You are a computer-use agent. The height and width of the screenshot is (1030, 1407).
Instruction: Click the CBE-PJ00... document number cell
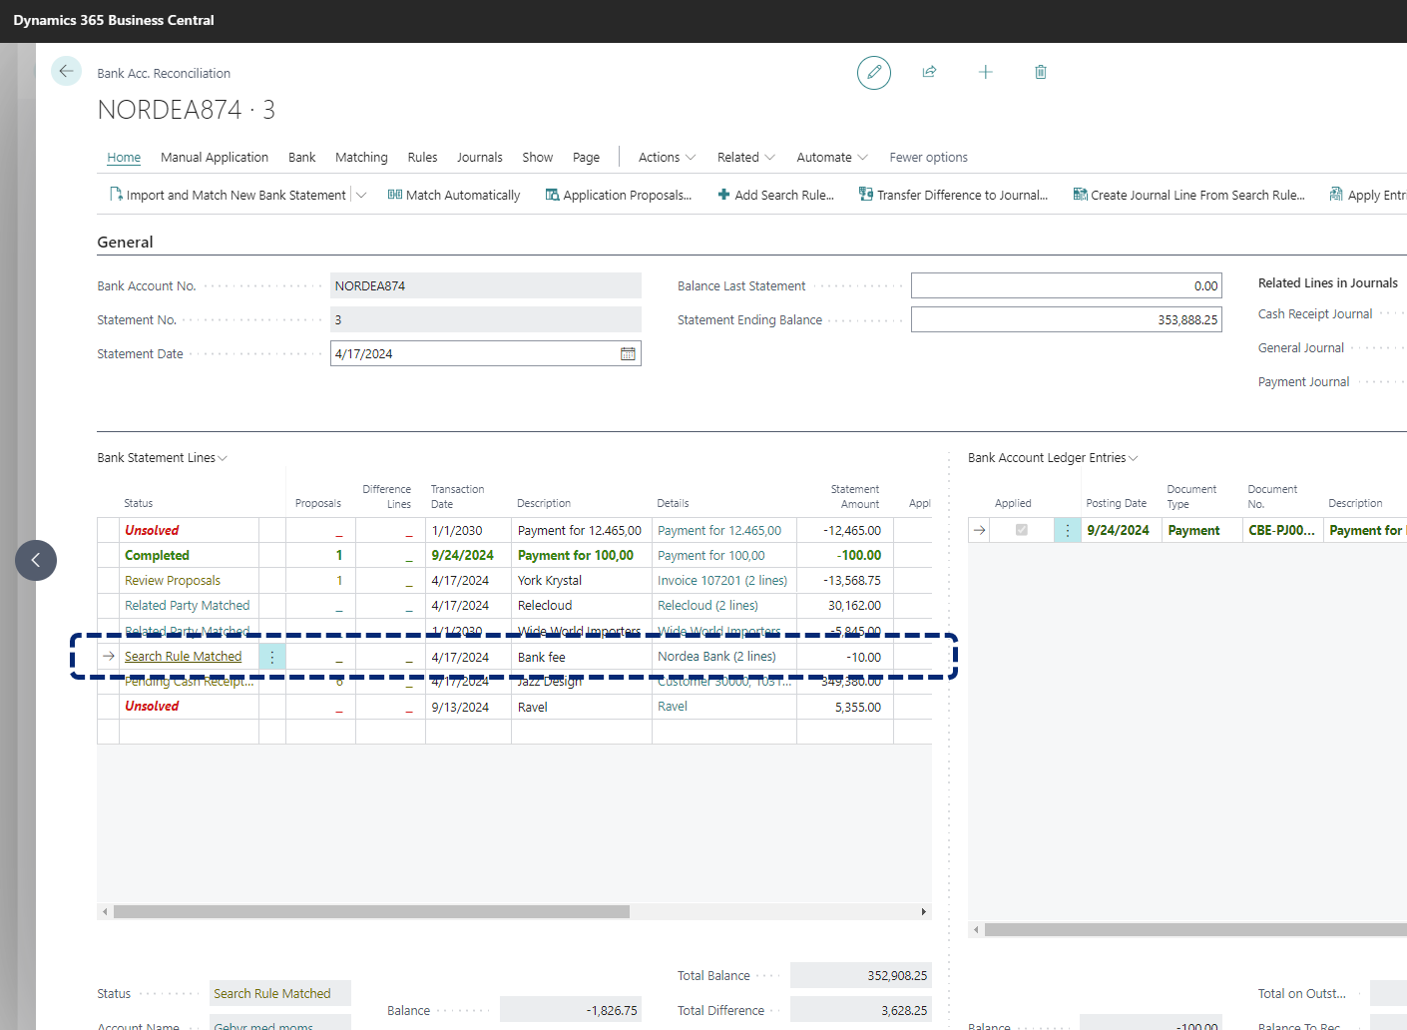(x=1282, y=530)
